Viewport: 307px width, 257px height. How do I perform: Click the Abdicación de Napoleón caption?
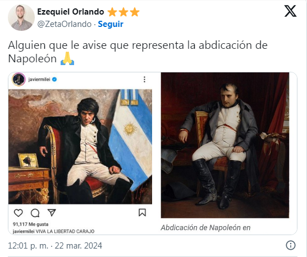point(205,228)
